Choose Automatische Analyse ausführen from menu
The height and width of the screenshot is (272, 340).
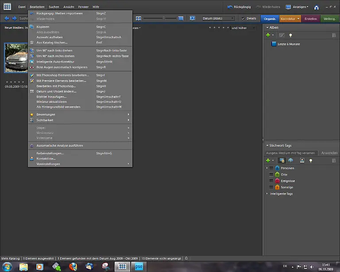[x=59, y=145]
